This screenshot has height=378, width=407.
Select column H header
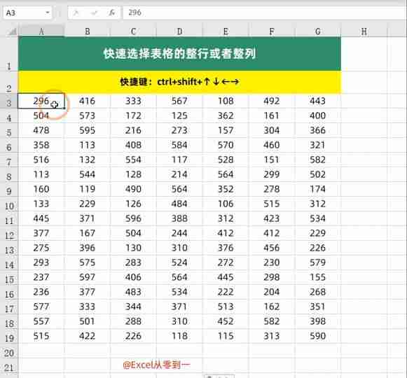(364, 31)
